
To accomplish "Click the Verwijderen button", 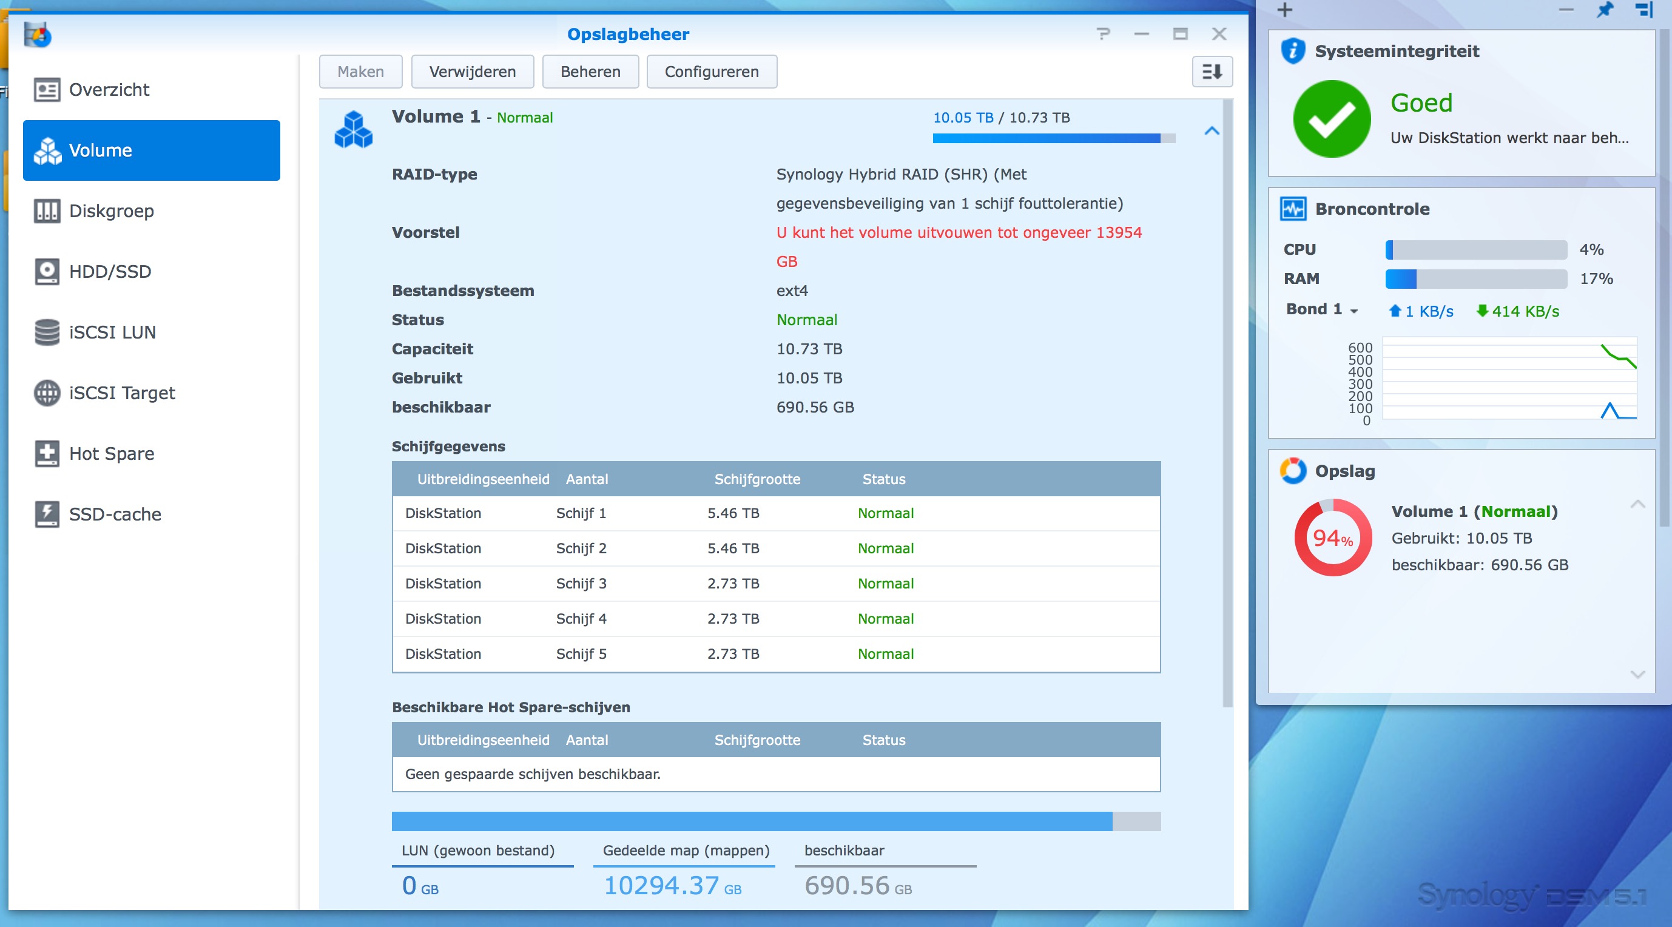I will point(473,72).
